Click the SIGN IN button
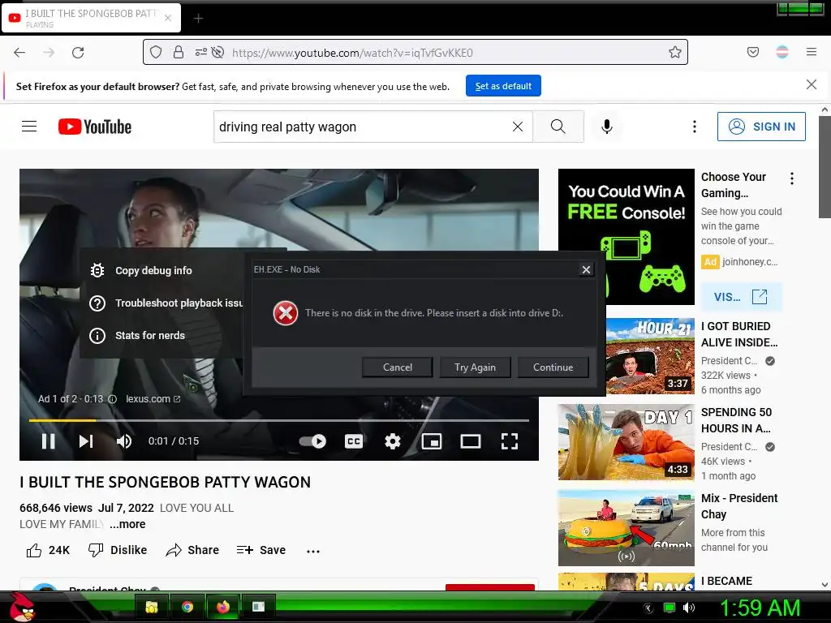 [761, 127]
